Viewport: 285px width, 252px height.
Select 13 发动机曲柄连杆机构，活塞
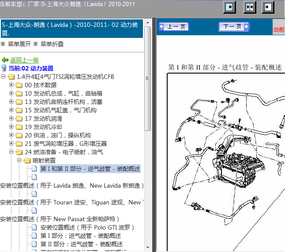point(64,102)
